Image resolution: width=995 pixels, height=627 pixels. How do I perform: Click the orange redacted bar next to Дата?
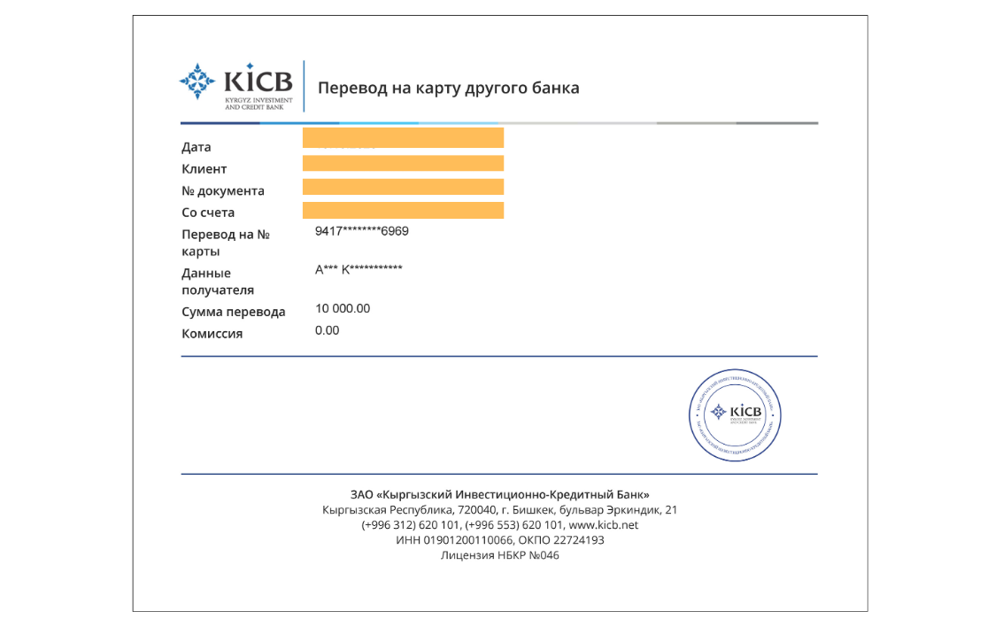coord(403,137)
